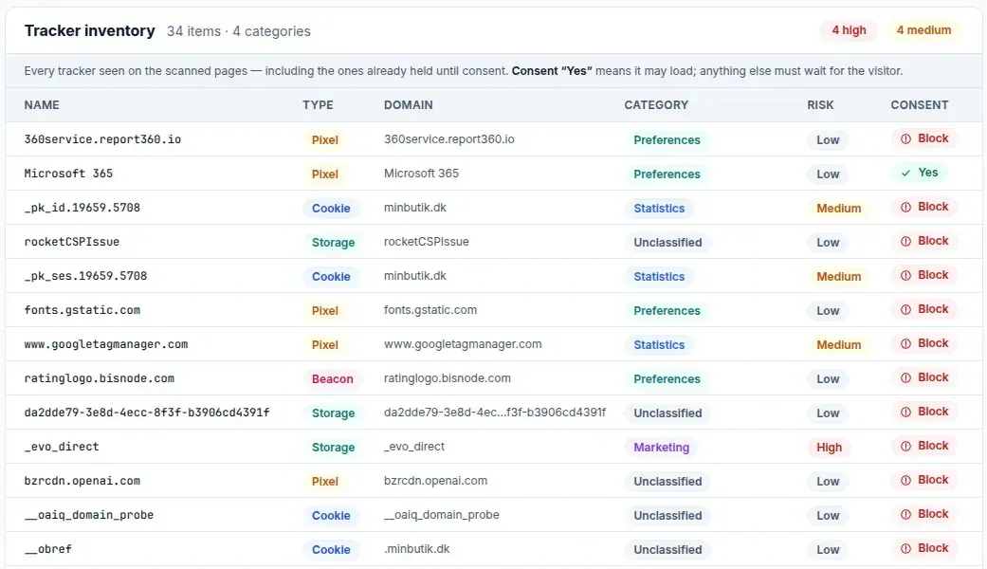The image size is (987, 569).
Task: Click the Storage type pill for rocketCSPIssue
Action: point(333,243)
